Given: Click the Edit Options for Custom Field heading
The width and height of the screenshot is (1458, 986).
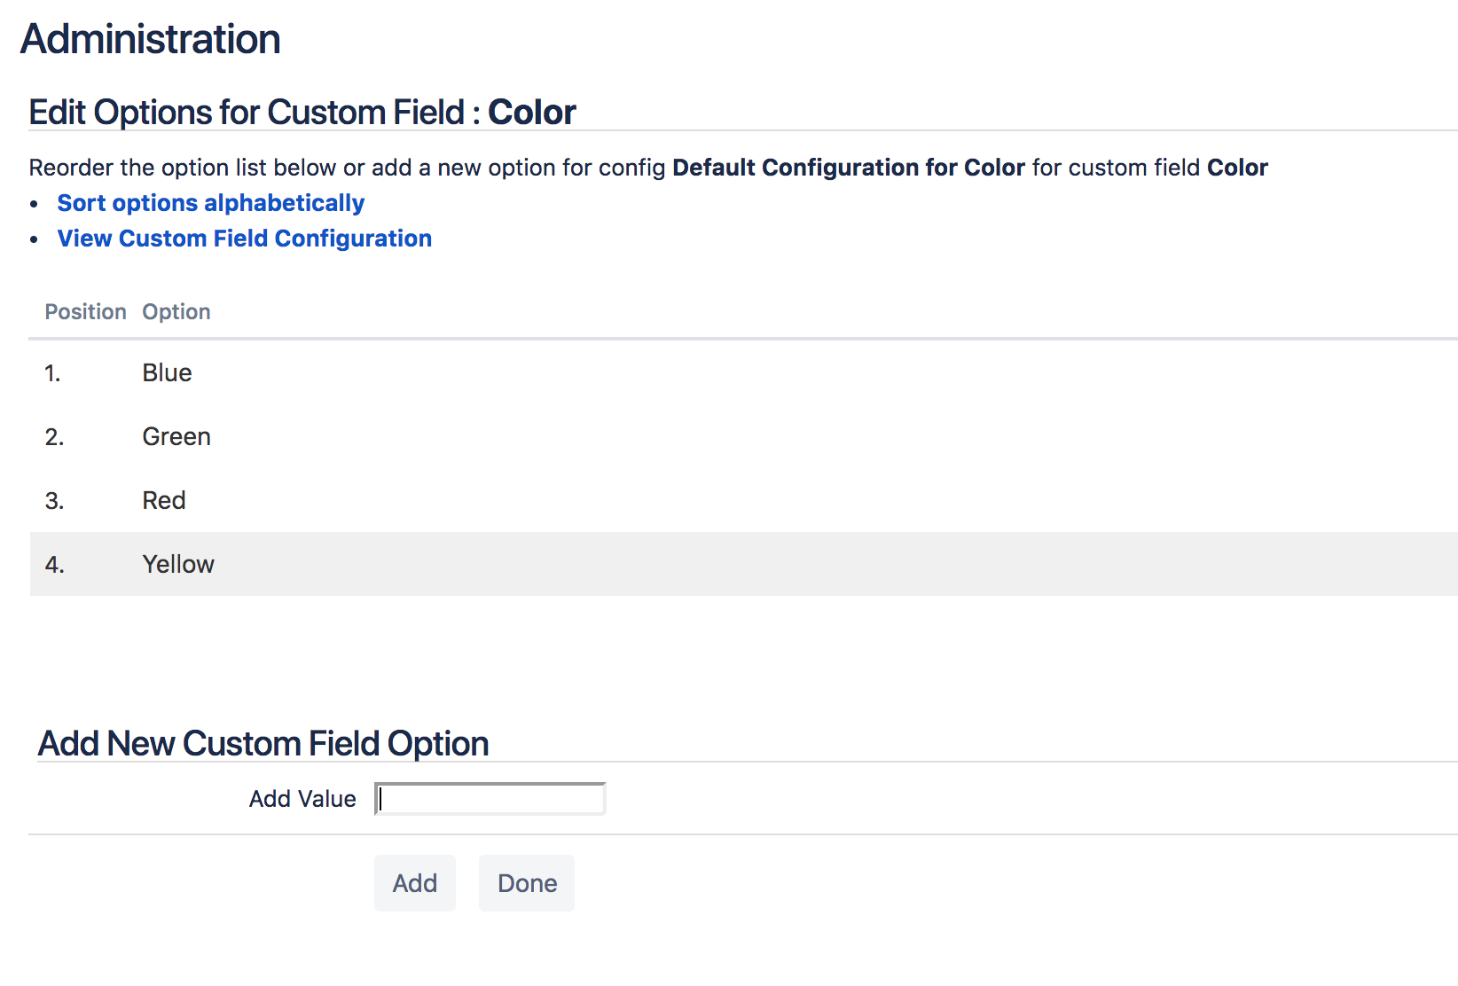Looking at the screenshot, I should (302, 113).
